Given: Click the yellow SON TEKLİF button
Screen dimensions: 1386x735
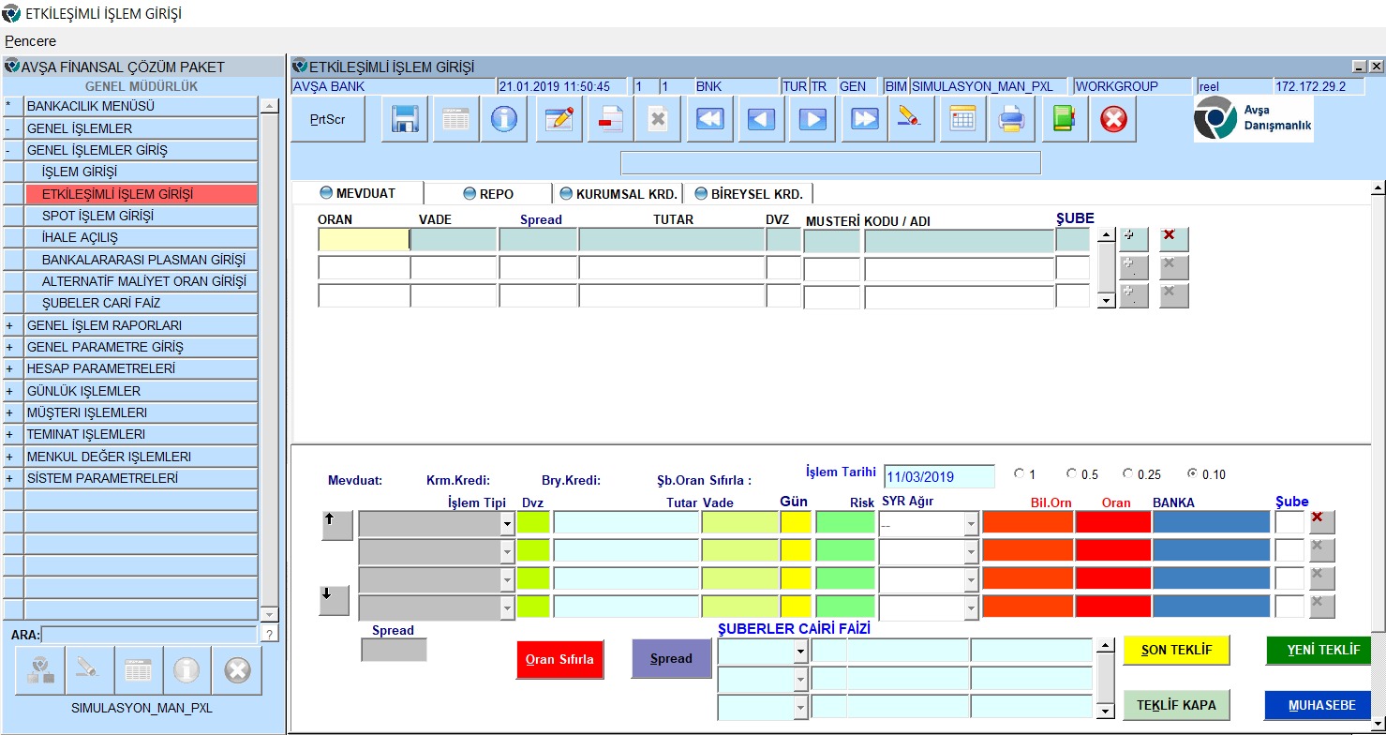Looking at the screenshot, I should (x=1176, y=650).
